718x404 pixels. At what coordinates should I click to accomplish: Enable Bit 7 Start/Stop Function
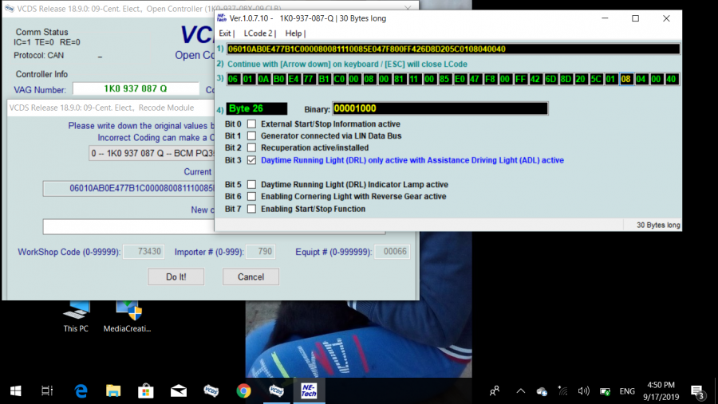coord(251,209)
